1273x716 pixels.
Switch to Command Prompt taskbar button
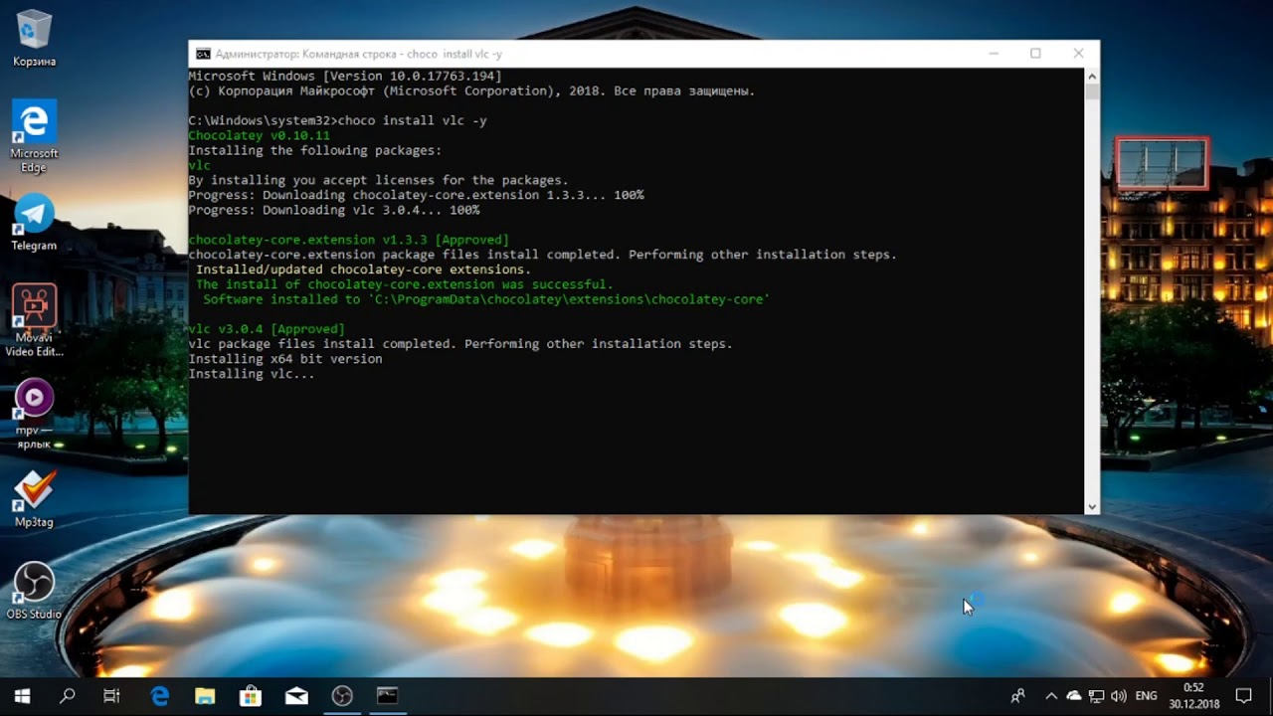click(388, 696)
